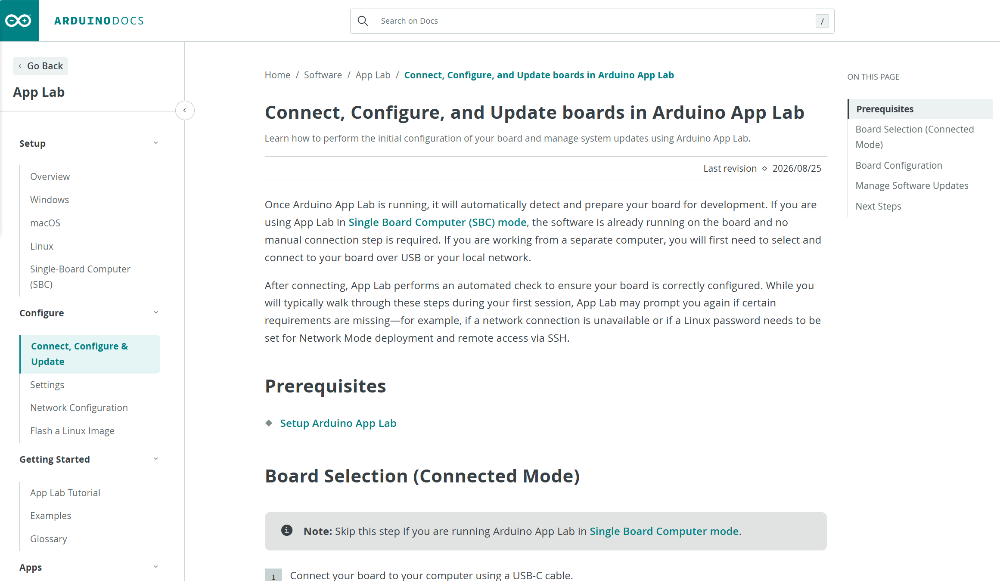This screenshot has height=581, width=1000.
Task: Open Flash a Linux Image page
Action: (72, 431)
